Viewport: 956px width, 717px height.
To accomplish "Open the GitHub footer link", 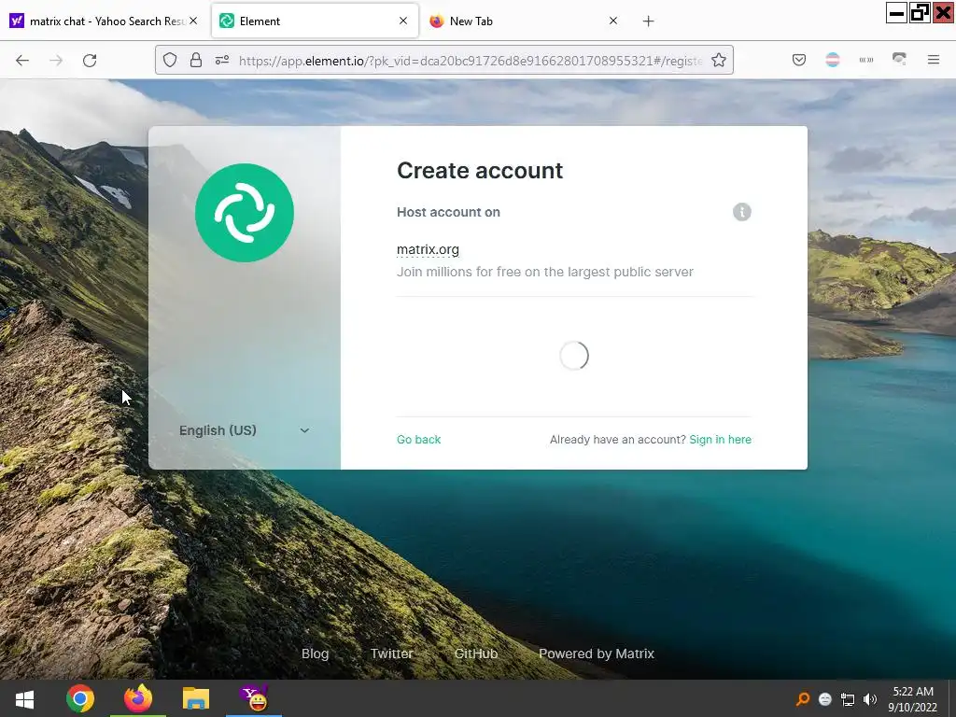I will coord(476,654).
